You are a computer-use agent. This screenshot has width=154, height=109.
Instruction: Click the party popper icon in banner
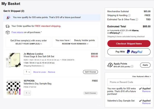[x=8, y=17]
